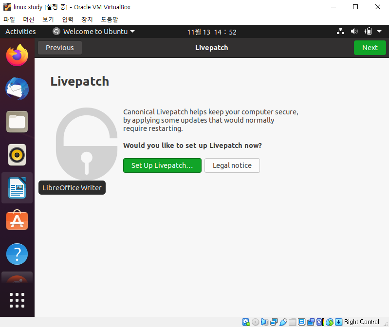Click the network adapters status icon
Image resolution: width=389 pixels, height=327 pixels.
click(x=274, y=322)
